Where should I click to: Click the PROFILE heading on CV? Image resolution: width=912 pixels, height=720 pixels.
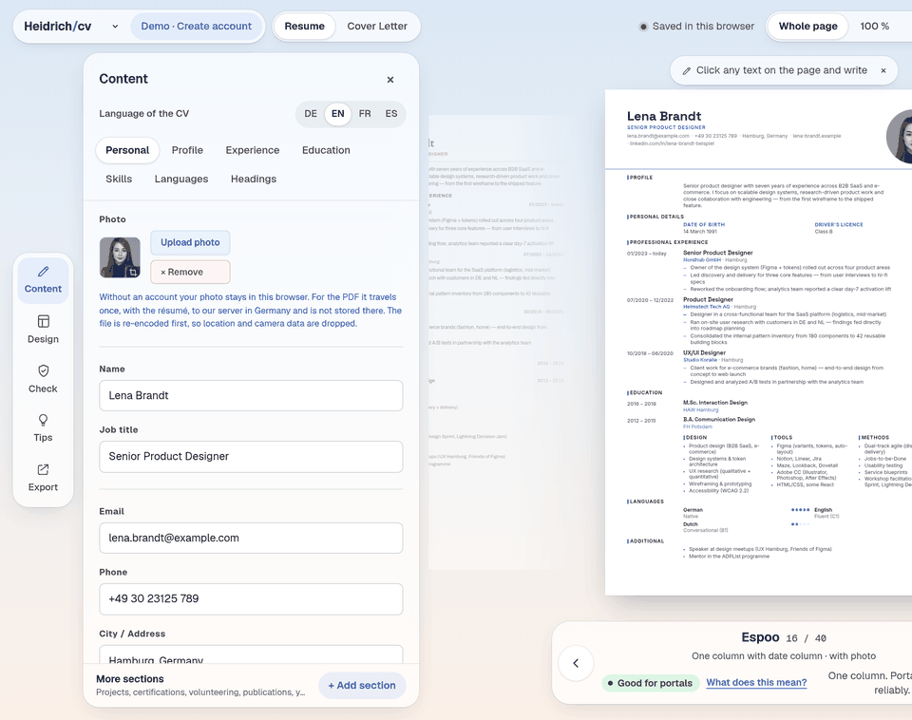click(640, 178)
